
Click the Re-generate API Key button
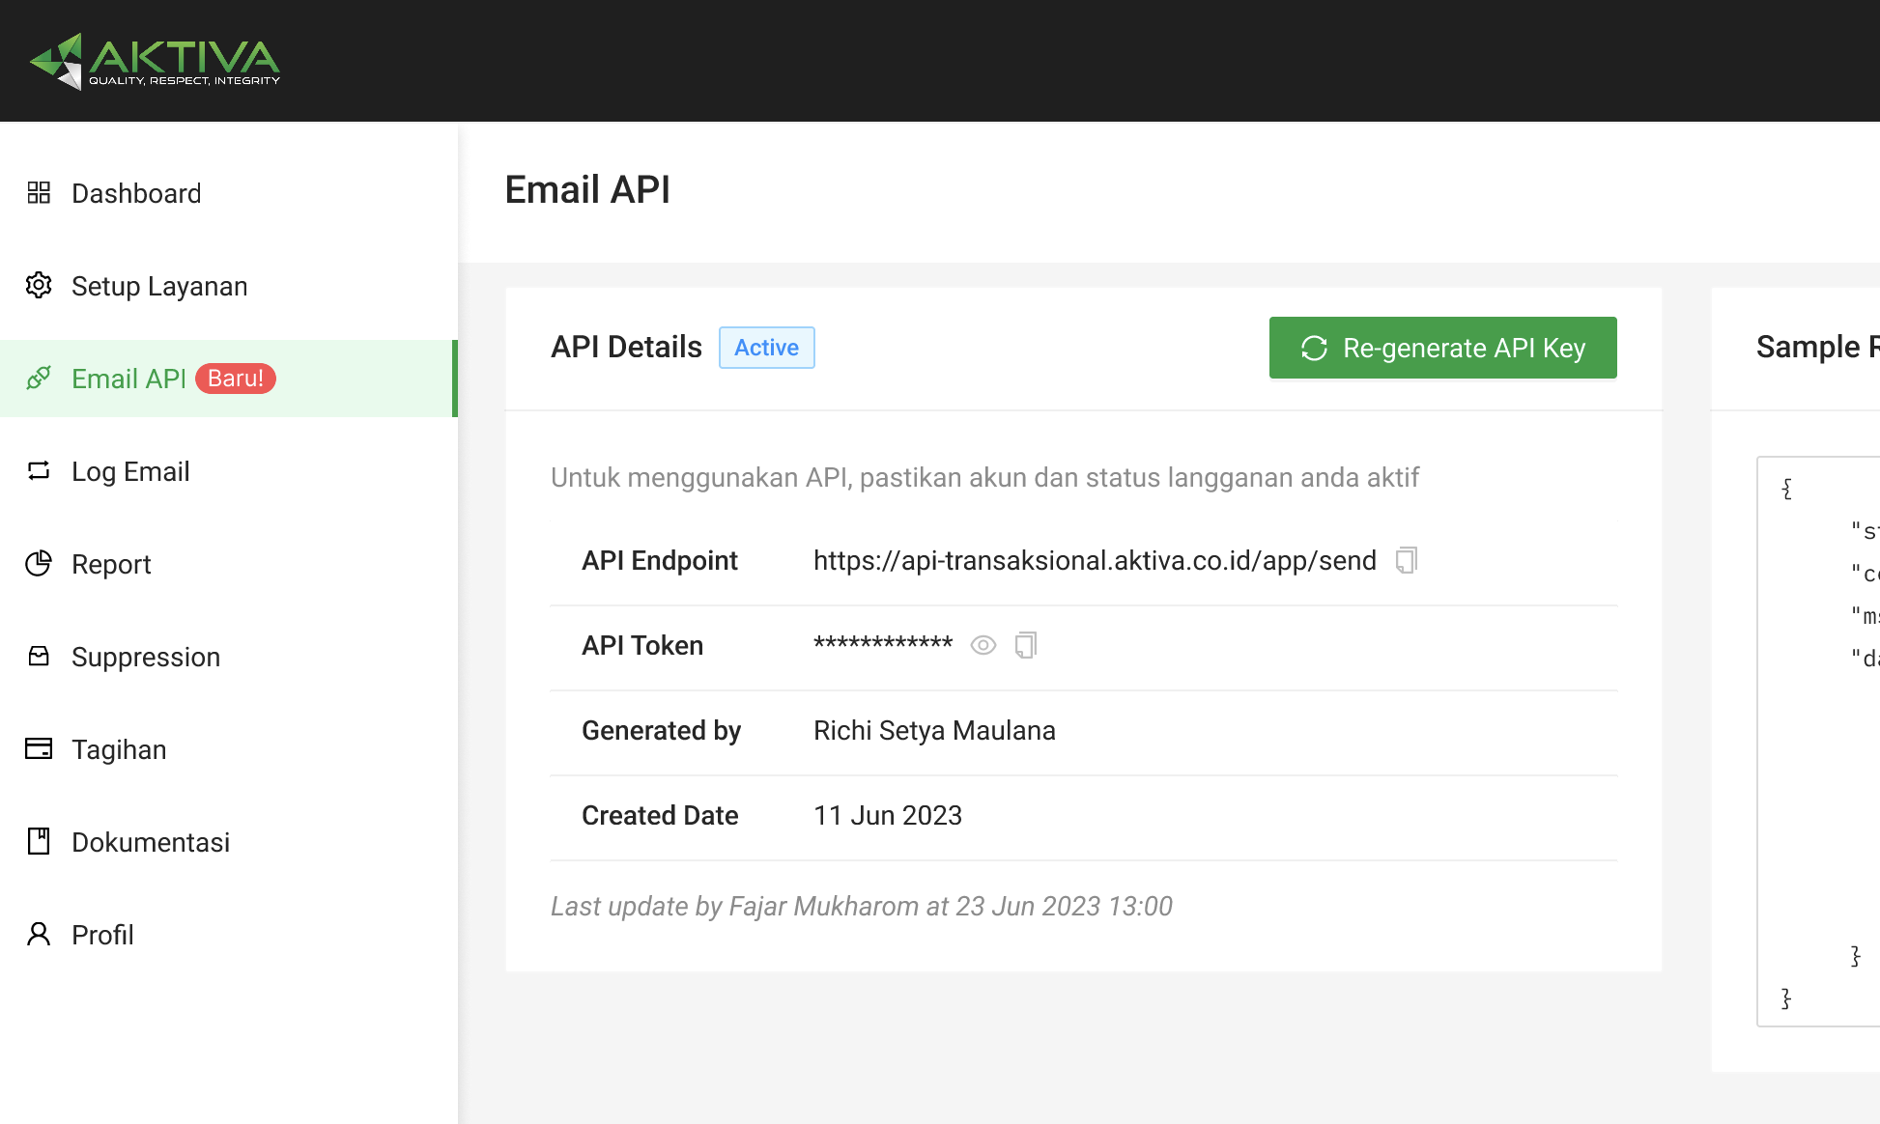[1442, 348]
